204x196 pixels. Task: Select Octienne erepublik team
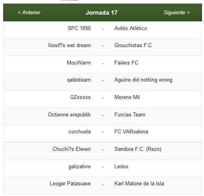coord(69,115)
